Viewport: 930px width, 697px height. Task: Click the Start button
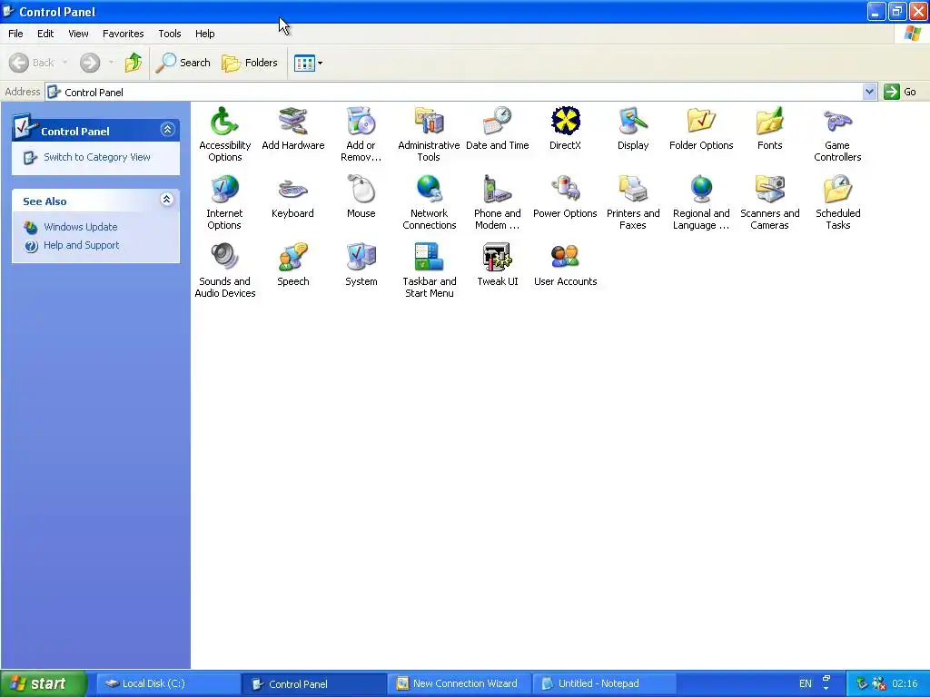(44, 683)
